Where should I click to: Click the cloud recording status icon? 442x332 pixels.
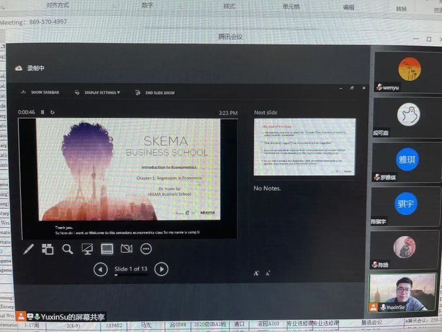[x=18, y=68]
